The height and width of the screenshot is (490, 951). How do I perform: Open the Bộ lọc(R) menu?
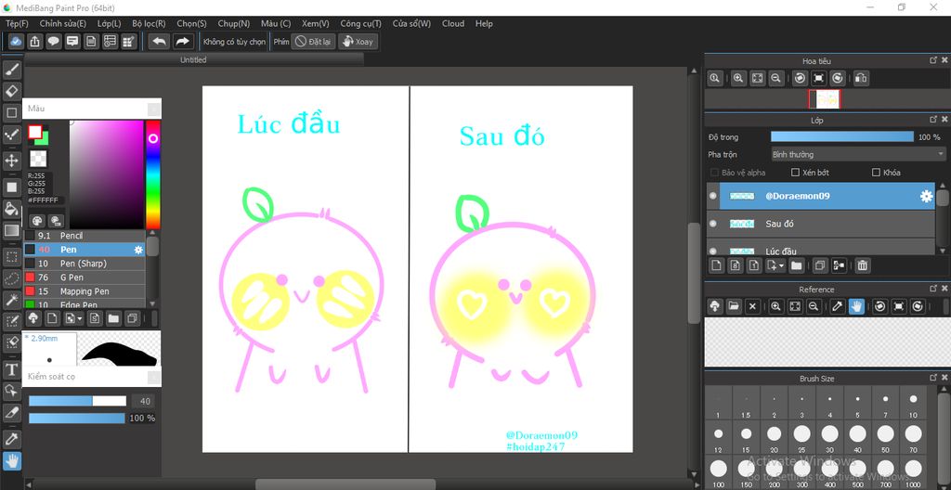click(149, 23)
